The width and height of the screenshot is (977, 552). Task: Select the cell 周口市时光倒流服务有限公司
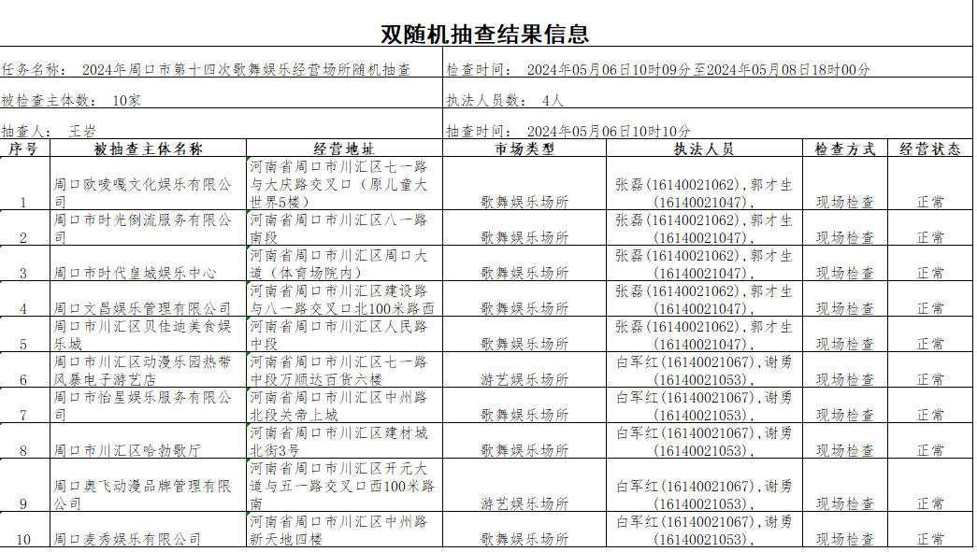pos(149,228)
